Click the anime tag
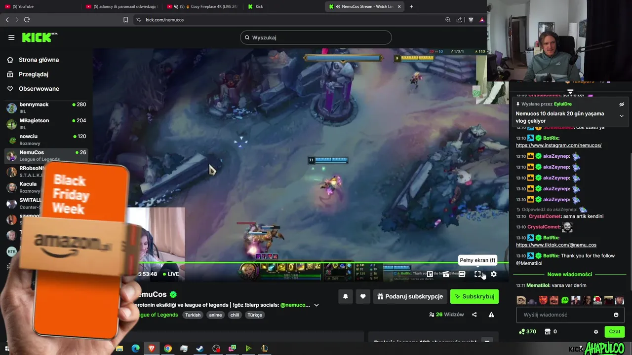This screenshot has height=355, width=632. pos(215,315)
